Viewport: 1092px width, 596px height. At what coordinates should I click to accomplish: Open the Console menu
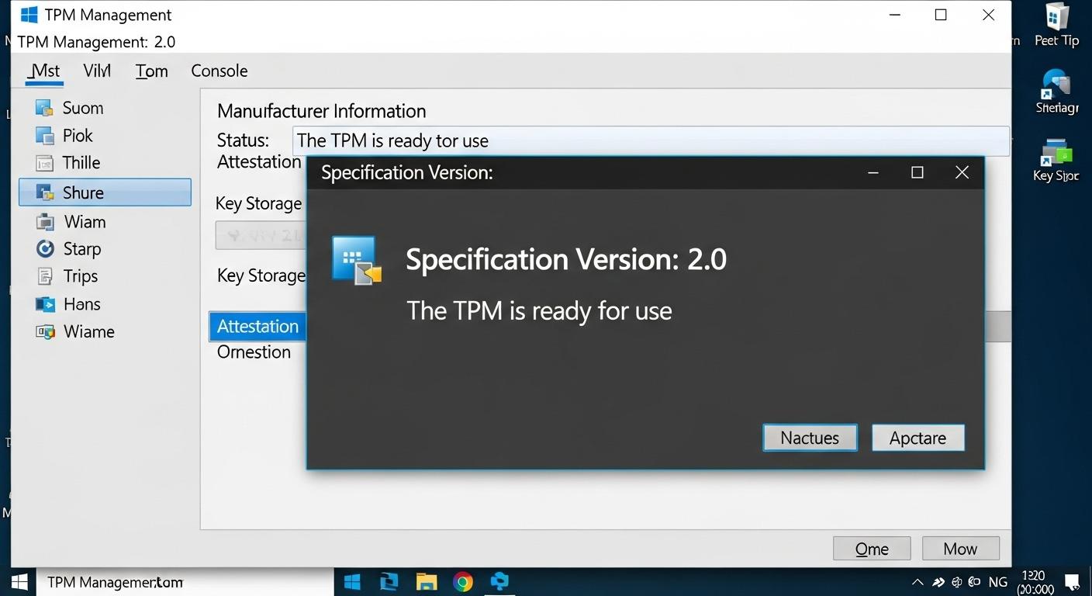point(219,71)
